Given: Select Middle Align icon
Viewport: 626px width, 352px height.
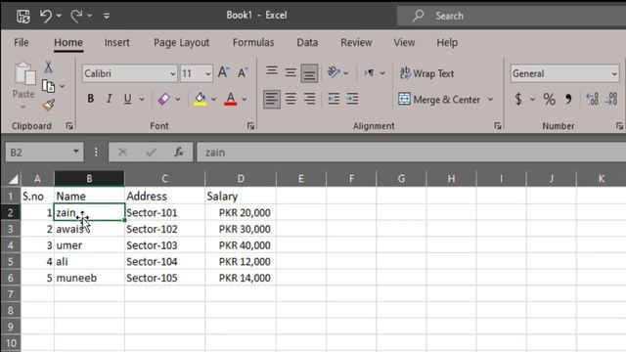Looking at the screenshot, I should (291, 72).
